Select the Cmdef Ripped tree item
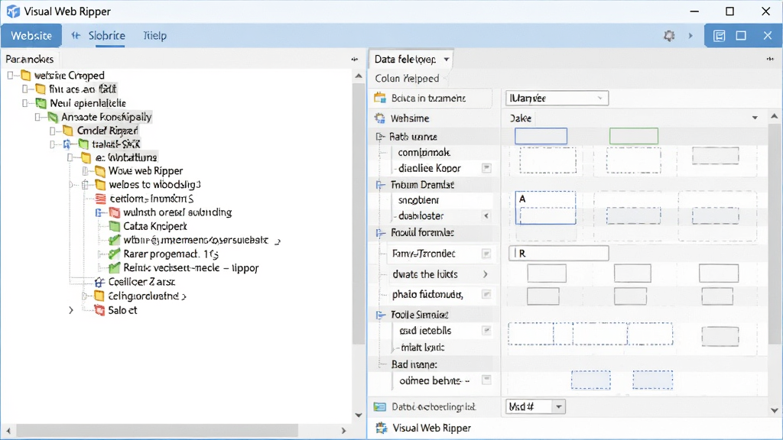The width and height of the screenshot is (783, 440). point(107,131)
